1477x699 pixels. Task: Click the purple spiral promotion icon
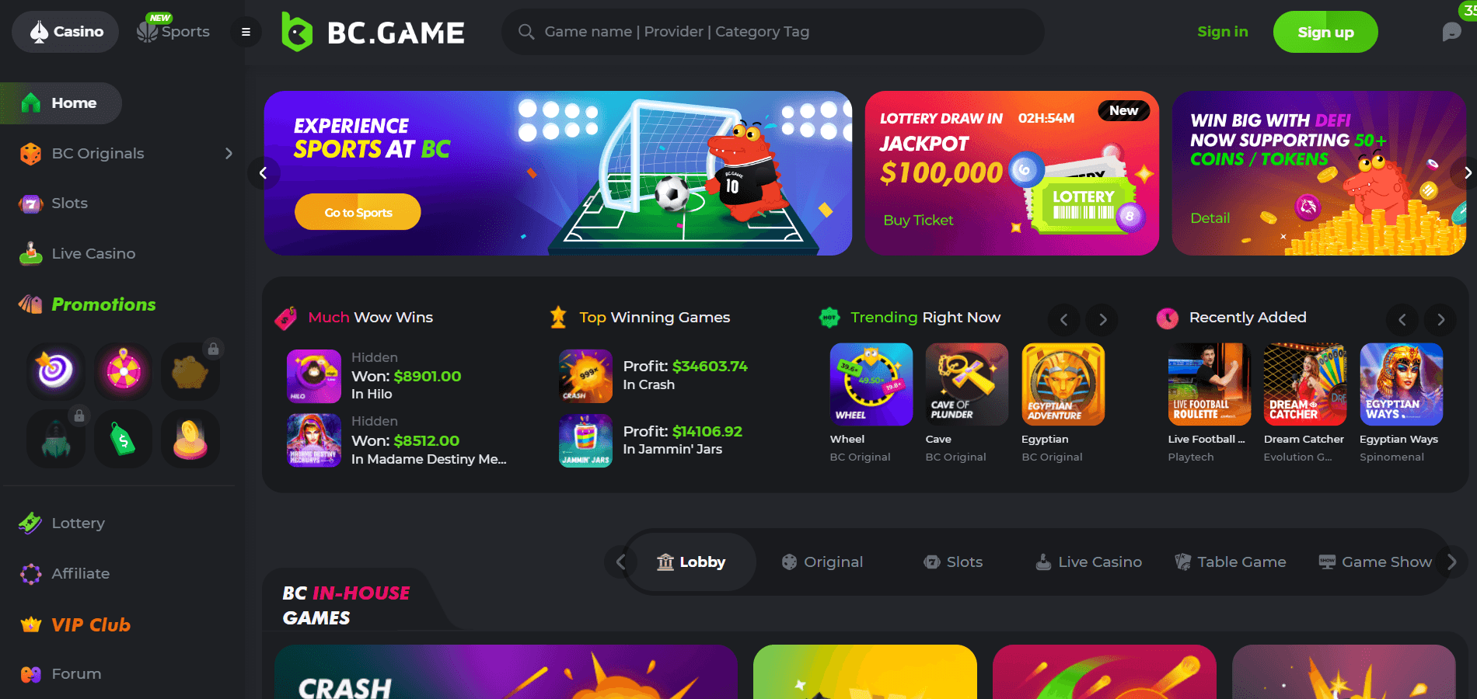tap(56, 371)
